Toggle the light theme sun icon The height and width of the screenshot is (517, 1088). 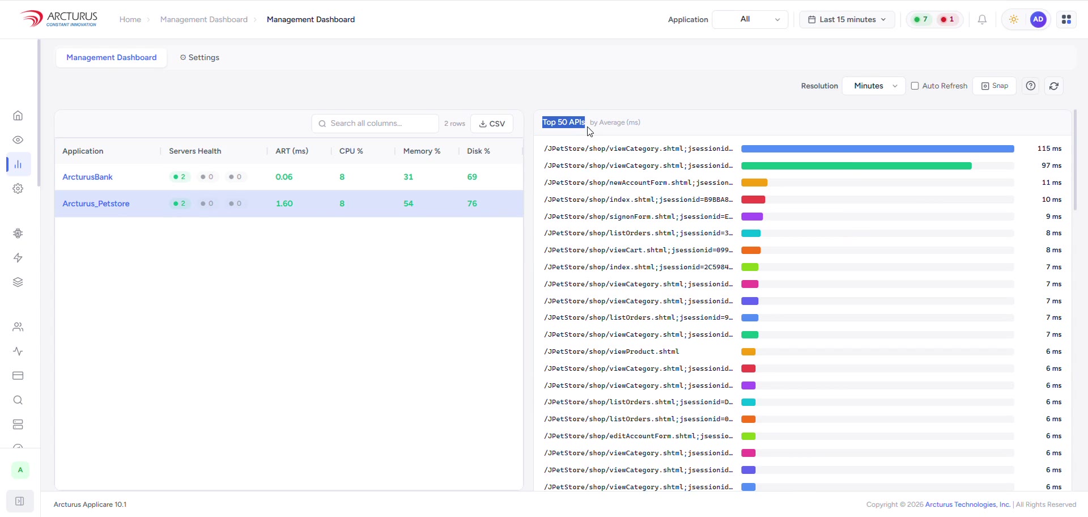(x=1014, y=19)
